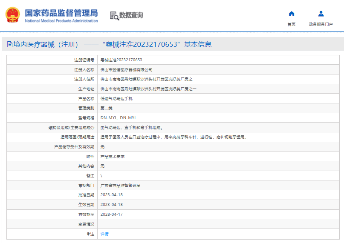The width and height of the screenshot is (344, 243).
Task: Select 广东省药品监督管理局 approval department
Action: click(x=121, y=186)
